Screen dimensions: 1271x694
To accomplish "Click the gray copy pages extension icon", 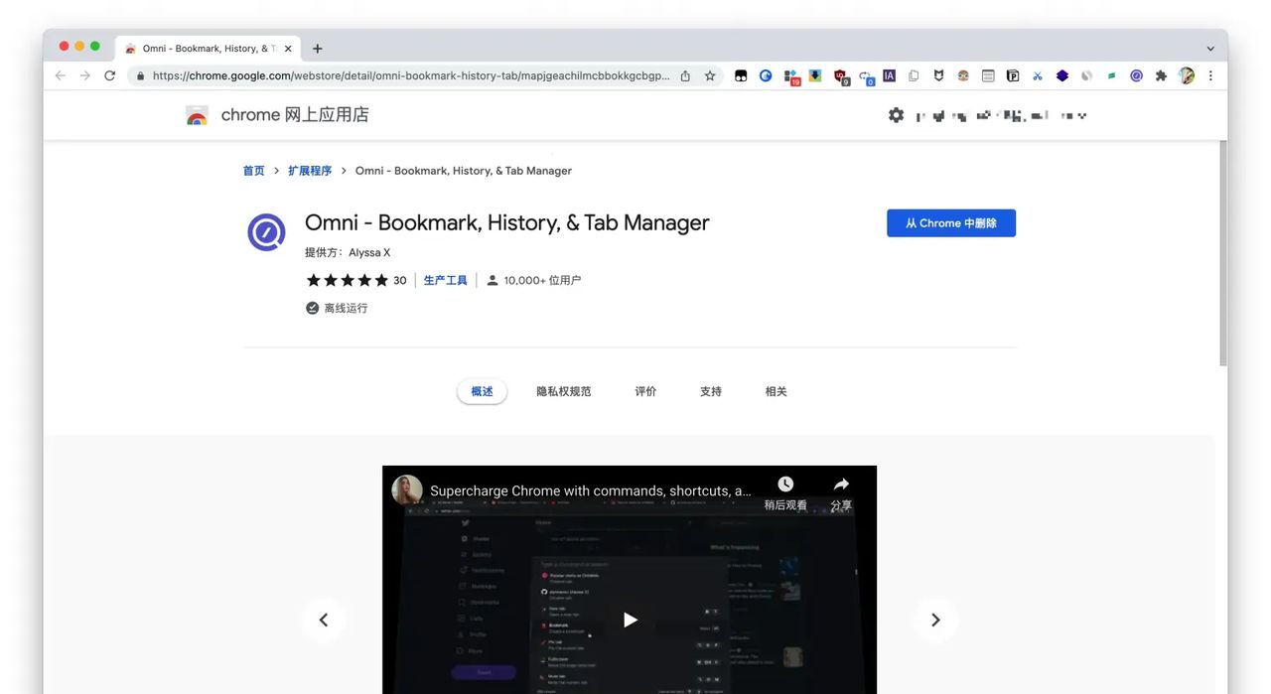I will pyautogui.click(x=914, y=75).
